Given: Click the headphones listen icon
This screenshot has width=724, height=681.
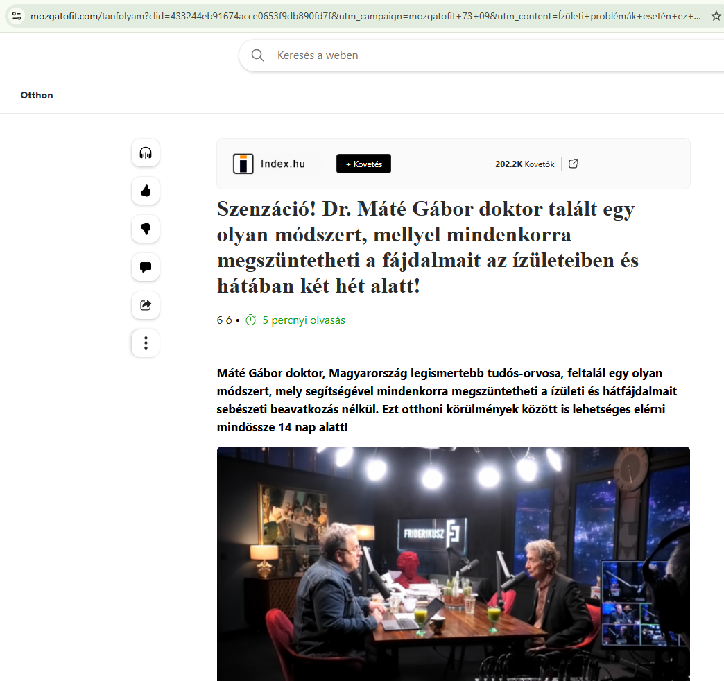Looking at the screenshot, I should [x=146, y=153].
